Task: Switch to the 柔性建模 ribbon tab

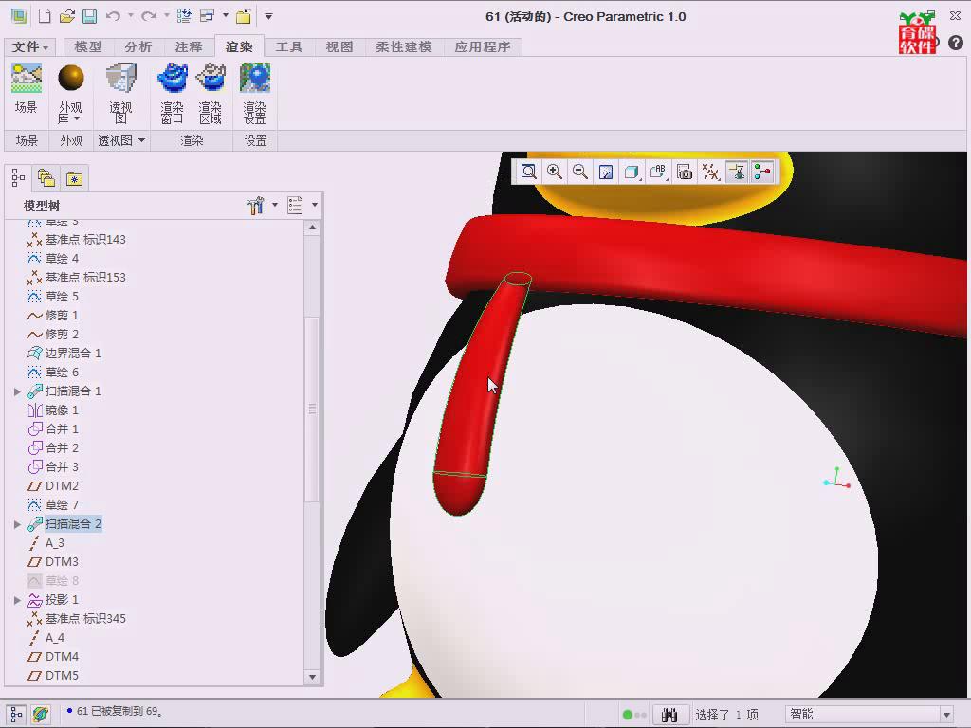Action: tap(404, 47)
